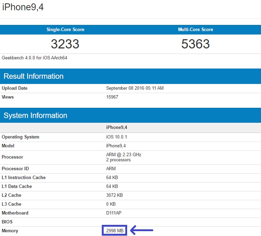
Task: Select the L1 Data Cache 64 KB value
Action: [112, 186]
